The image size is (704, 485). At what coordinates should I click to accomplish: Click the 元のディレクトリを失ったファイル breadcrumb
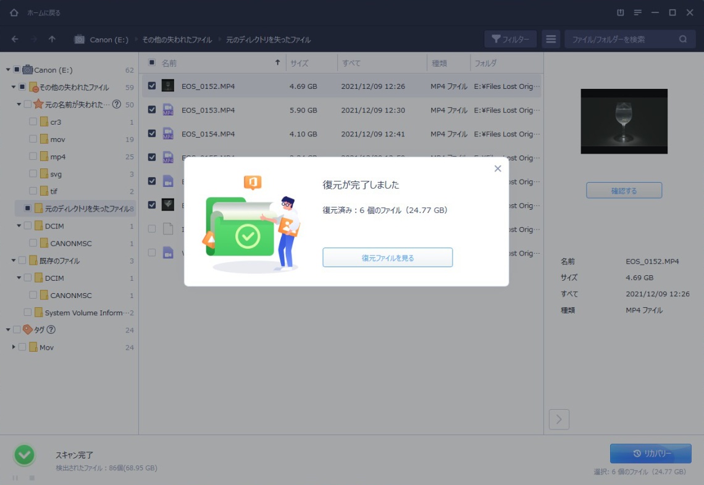(268, 39)
